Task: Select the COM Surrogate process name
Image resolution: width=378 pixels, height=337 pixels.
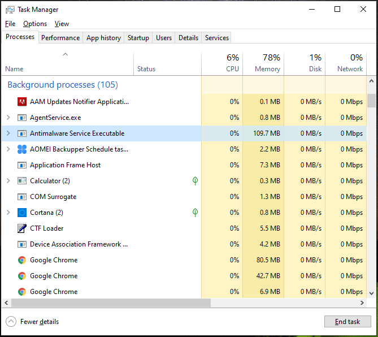Action: [x=53, y=197]
